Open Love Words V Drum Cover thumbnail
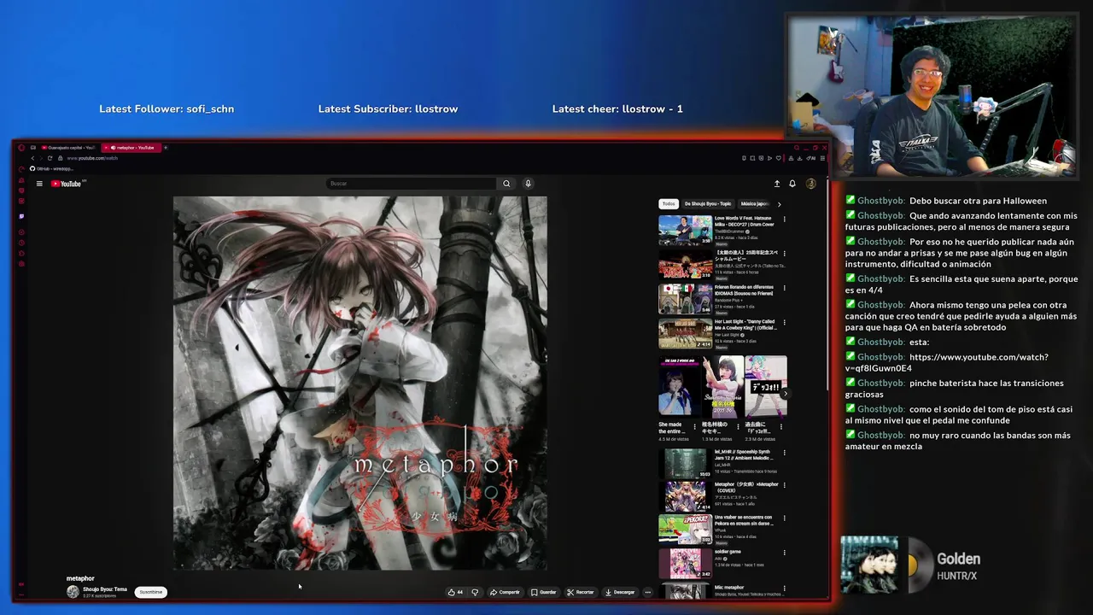1093x615 pixels. (685, 230)
